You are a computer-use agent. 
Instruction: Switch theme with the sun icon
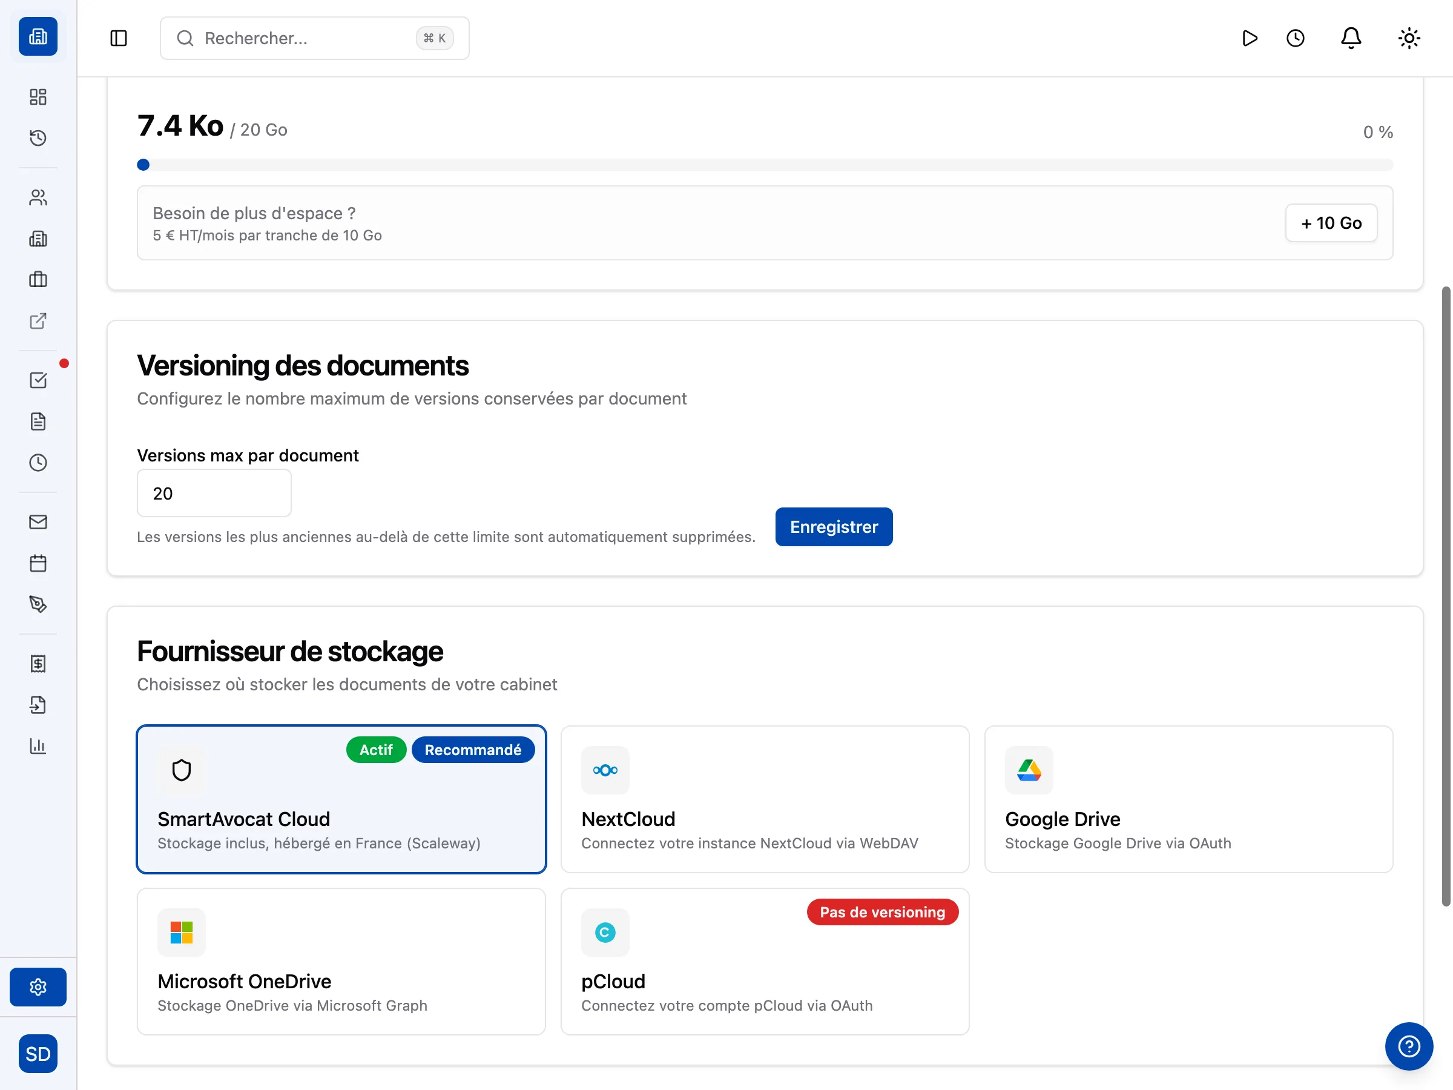[1408, 38]
